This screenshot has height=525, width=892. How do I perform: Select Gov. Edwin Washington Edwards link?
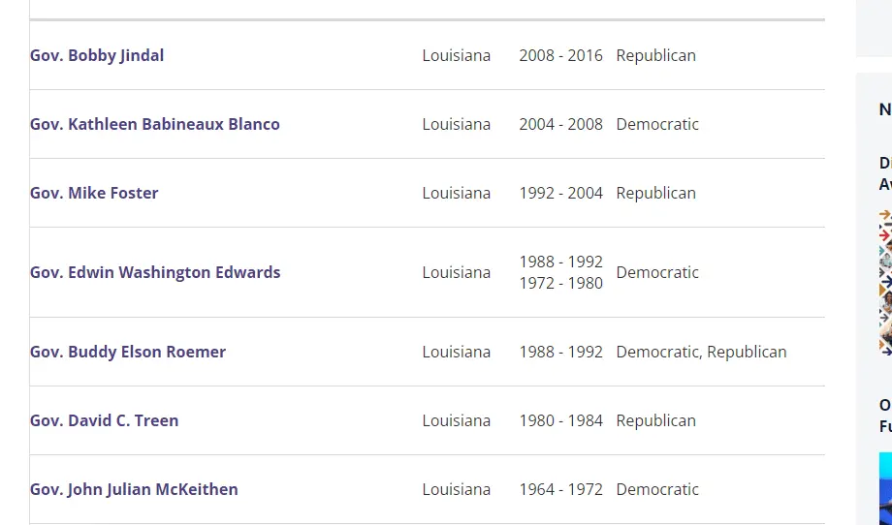(x=155, y=272)
